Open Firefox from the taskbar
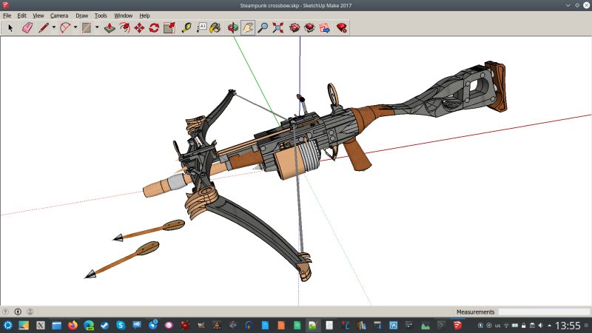The width and height of the screenshot is (592, 333). click(x=73, y=325)
